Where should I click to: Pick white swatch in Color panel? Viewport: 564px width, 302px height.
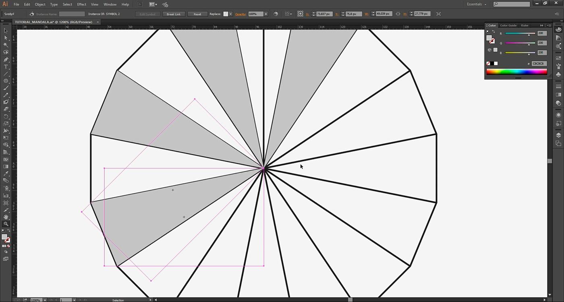pyautogui.click(x=496, y=64)
